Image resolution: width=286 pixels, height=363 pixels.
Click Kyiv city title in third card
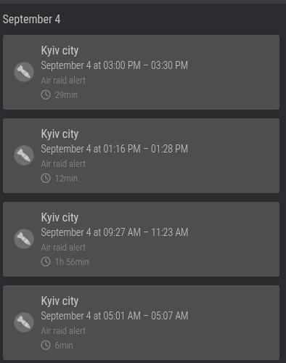pos(60,218)
